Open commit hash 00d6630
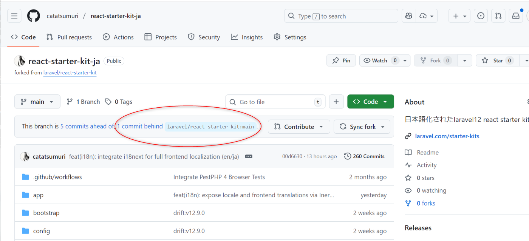 pos(292,156)
